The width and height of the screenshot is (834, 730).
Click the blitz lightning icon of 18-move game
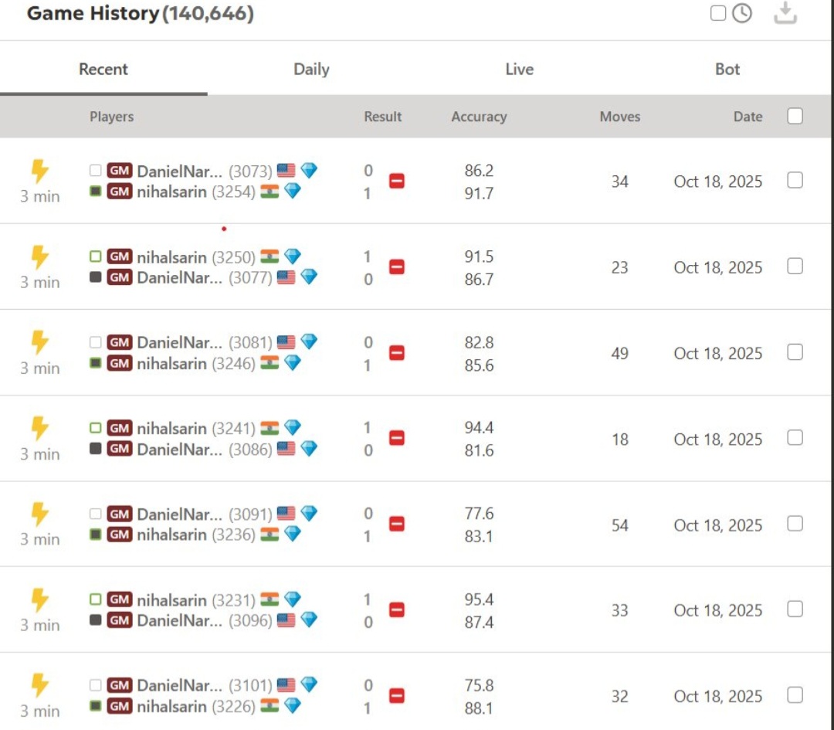[x=39, y=428]
